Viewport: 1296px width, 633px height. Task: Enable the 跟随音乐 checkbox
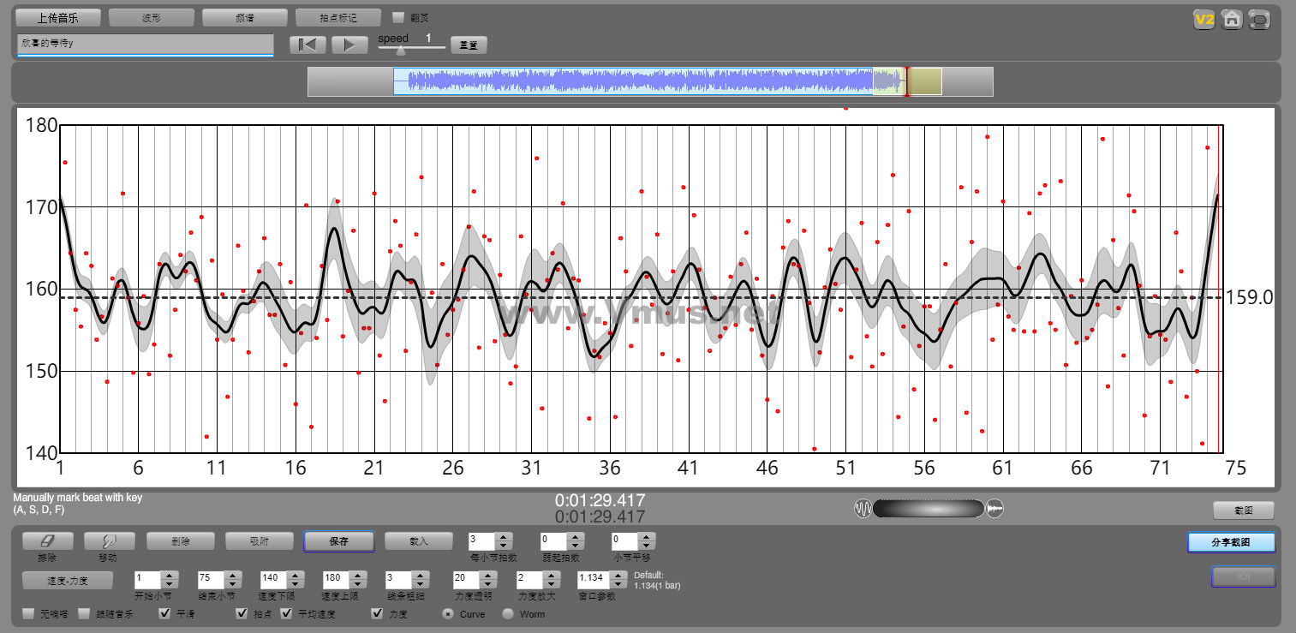[x=84, y=614]
